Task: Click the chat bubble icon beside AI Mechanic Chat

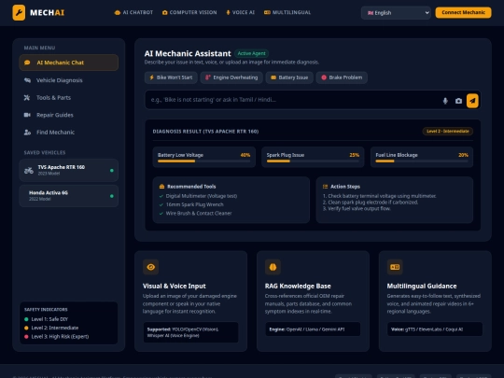Action: pyautogui.click(x=27, y=63)
